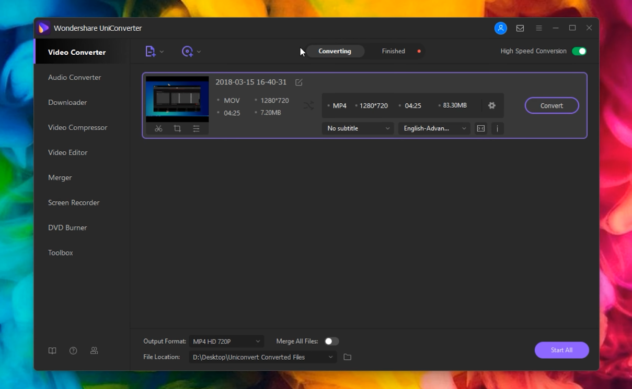Click the output resolution 1280*720 text
This screenshot has height=389, width=632.
coord(374,105)
